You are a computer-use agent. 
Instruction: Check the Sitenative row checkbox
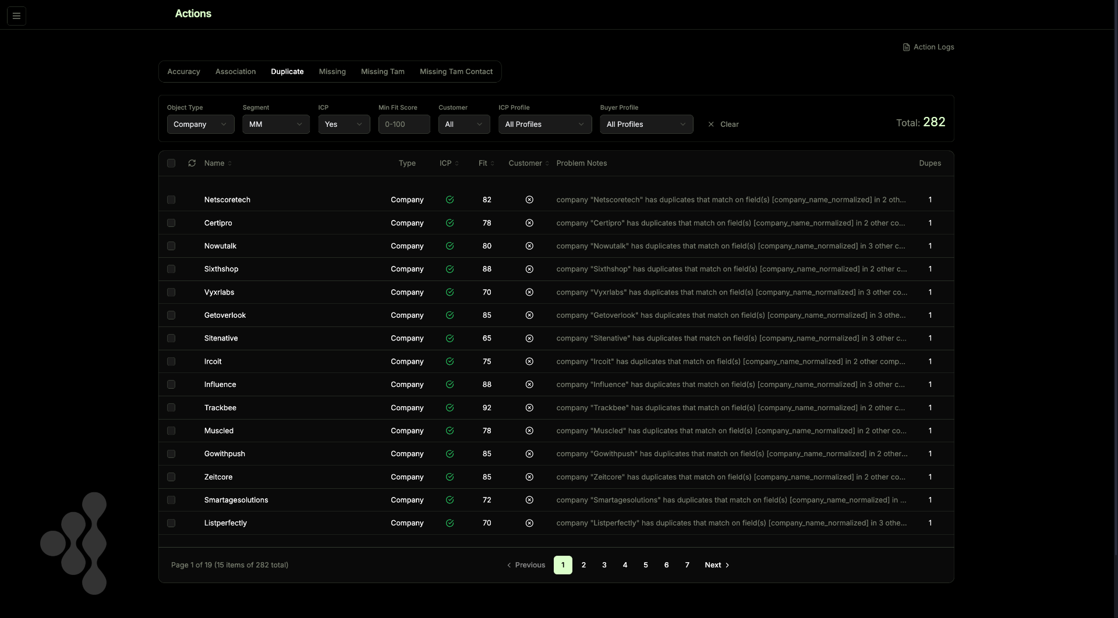coord(171,338)
